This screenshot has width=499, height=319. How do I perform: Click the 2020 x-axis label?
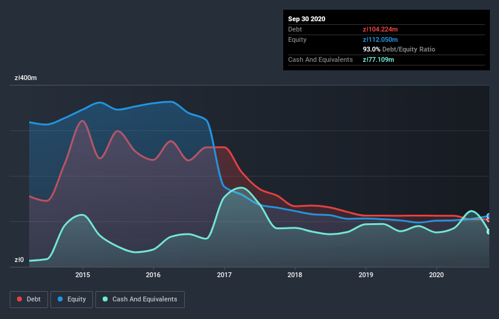coord(436,275)
